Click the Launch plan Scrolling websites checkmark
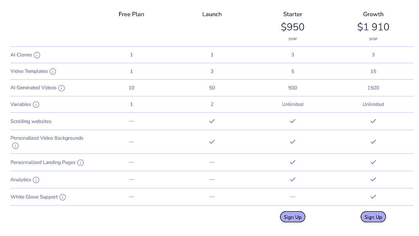 [x=212, y=121]
